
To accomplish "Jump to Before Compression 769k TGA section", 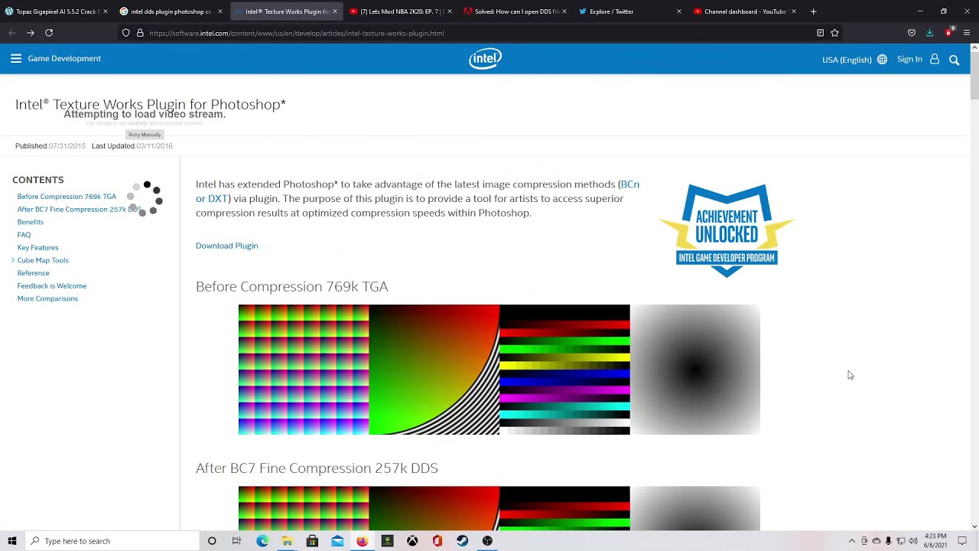I will 67,197.
